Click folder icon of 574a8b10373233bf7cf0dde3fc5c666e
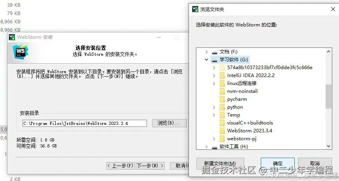 point(222,68)
